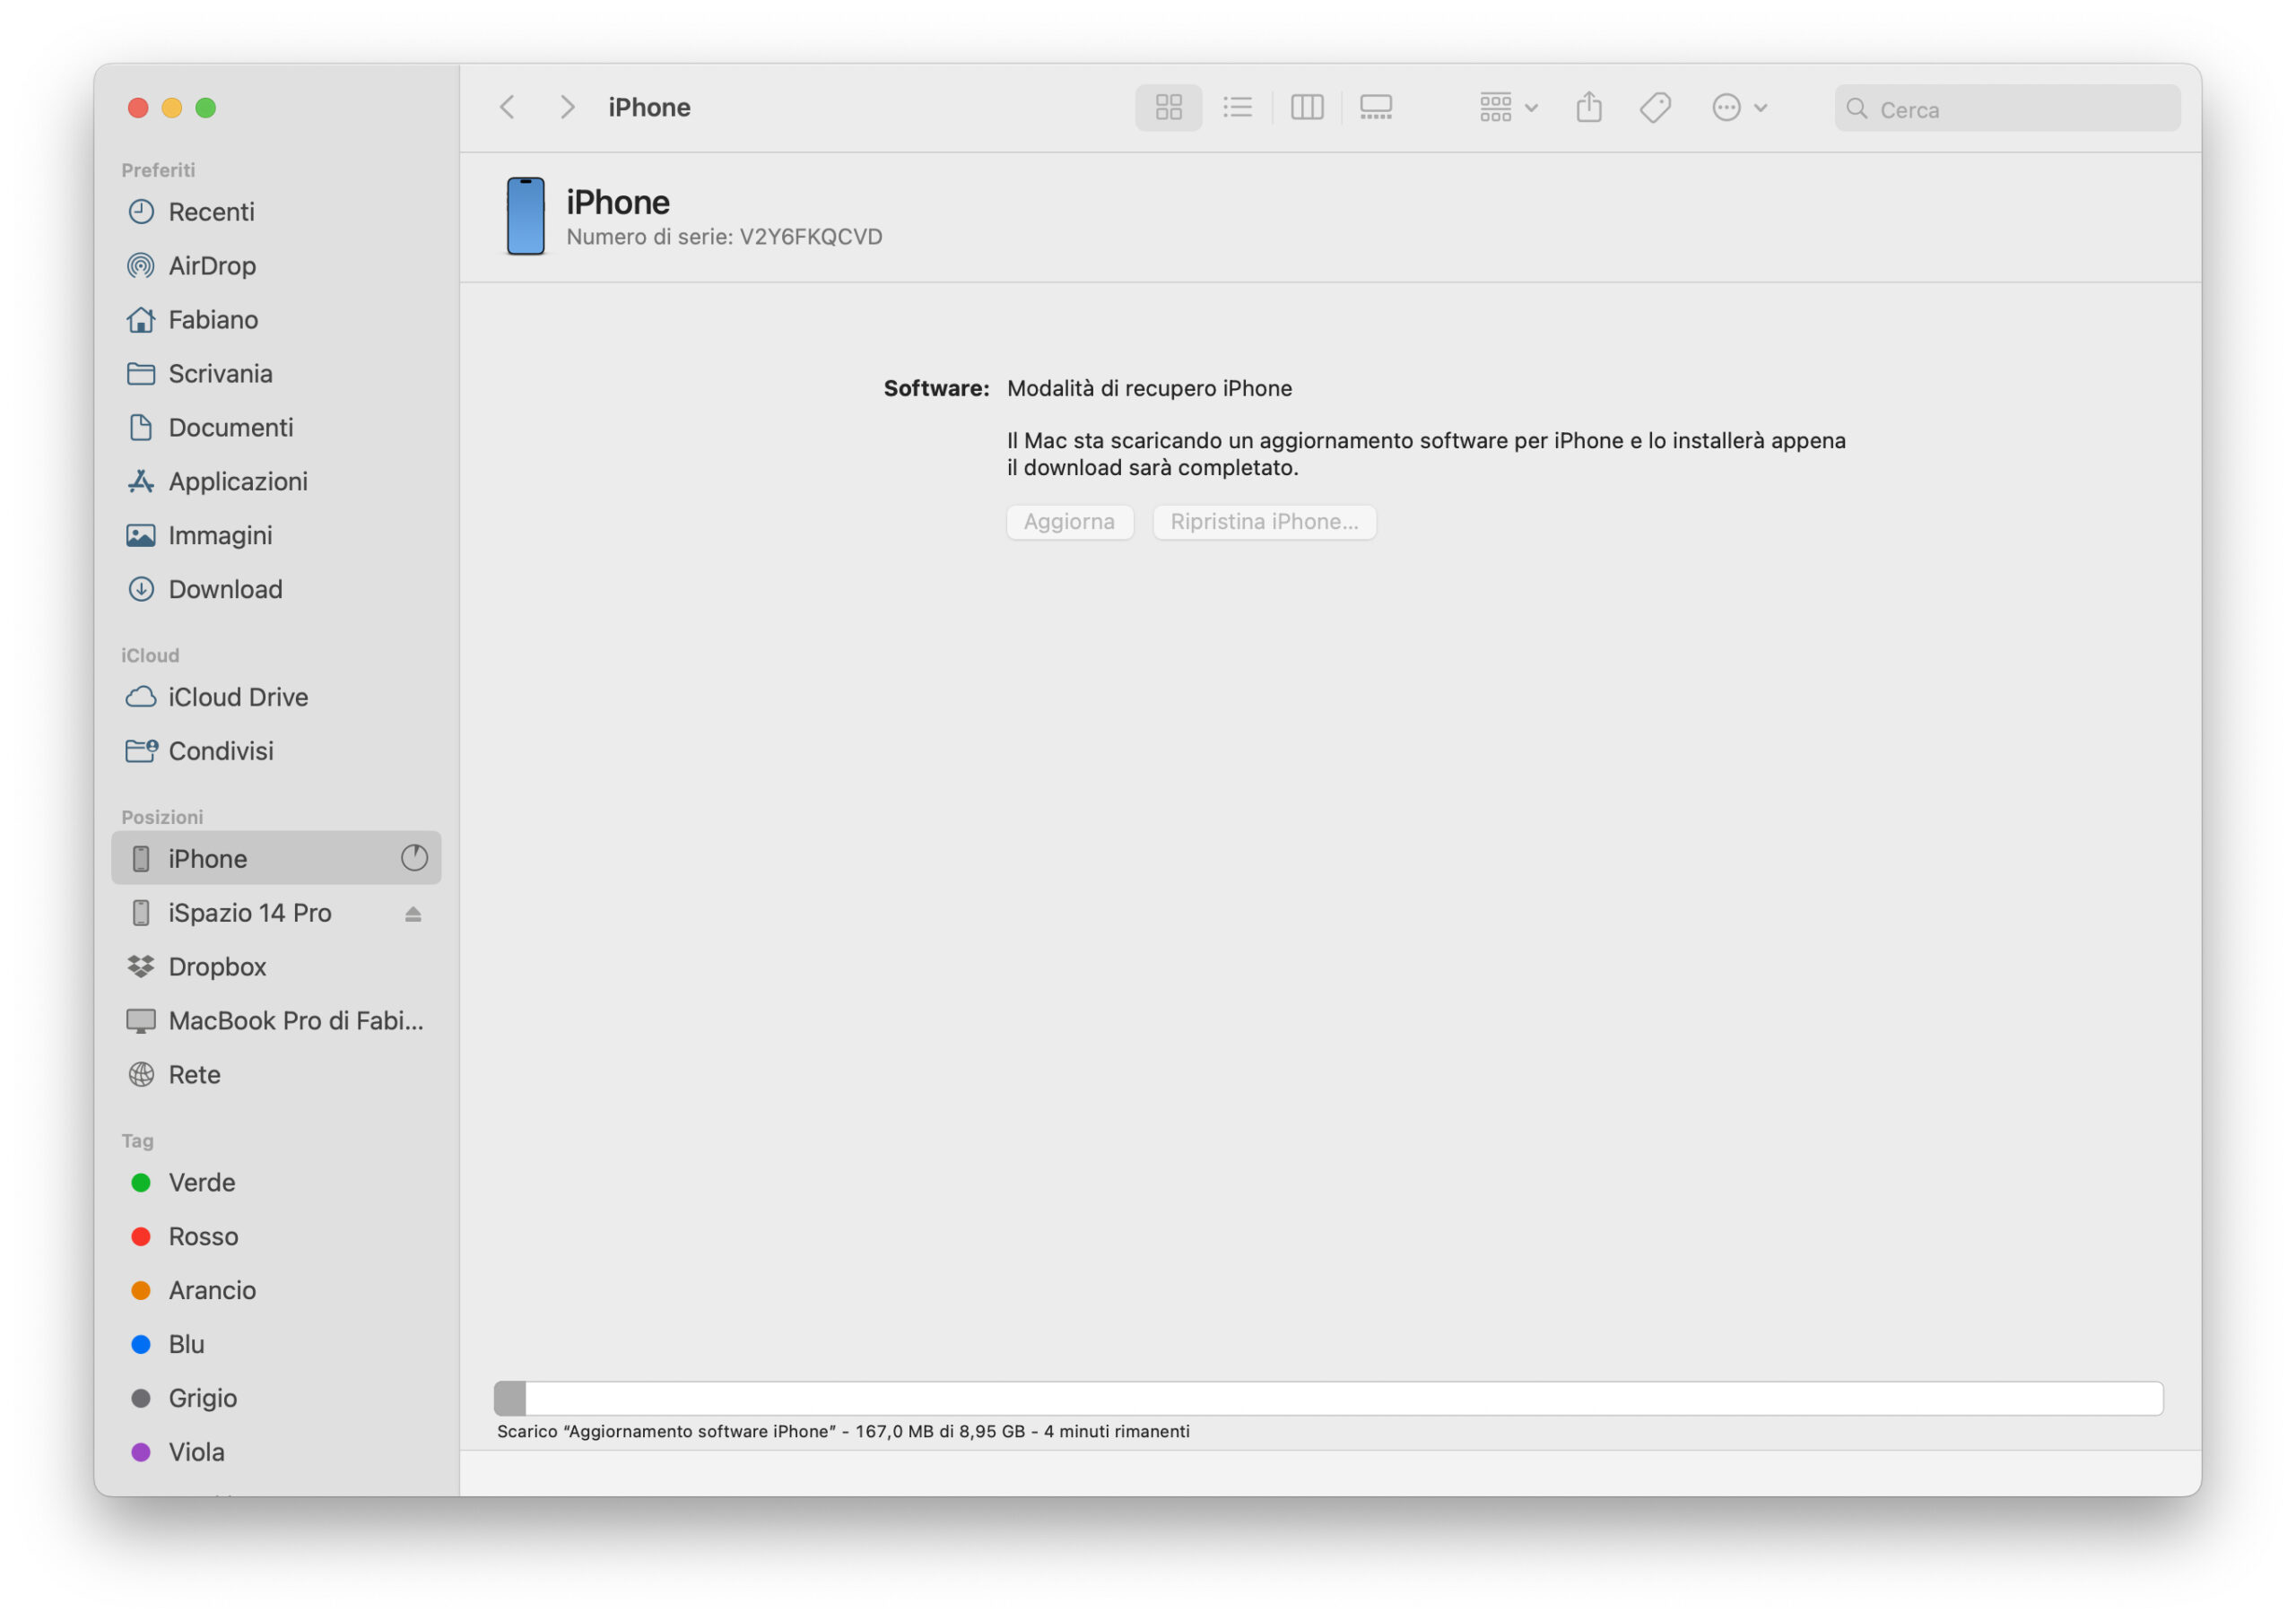Switch to column view
This screenshot has width=2296, height=1621.
(x=1307, y=107)
